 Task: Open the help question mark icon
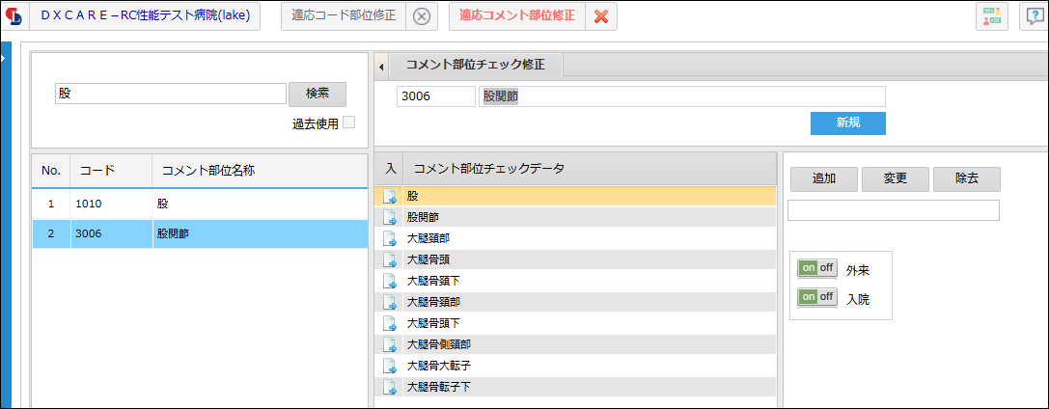[x=1034, y=16]
